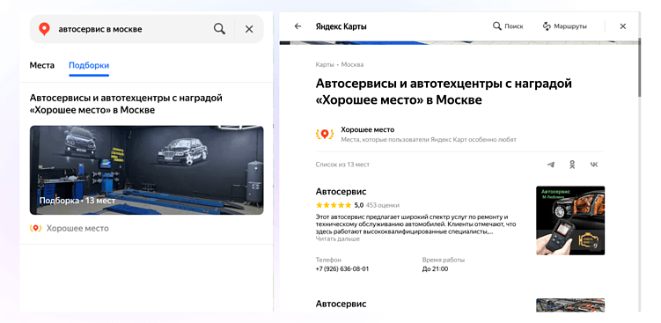Click the magnifier search icon in search box
The width and height of the screenshot is (661, 323).
click(219, 29)
